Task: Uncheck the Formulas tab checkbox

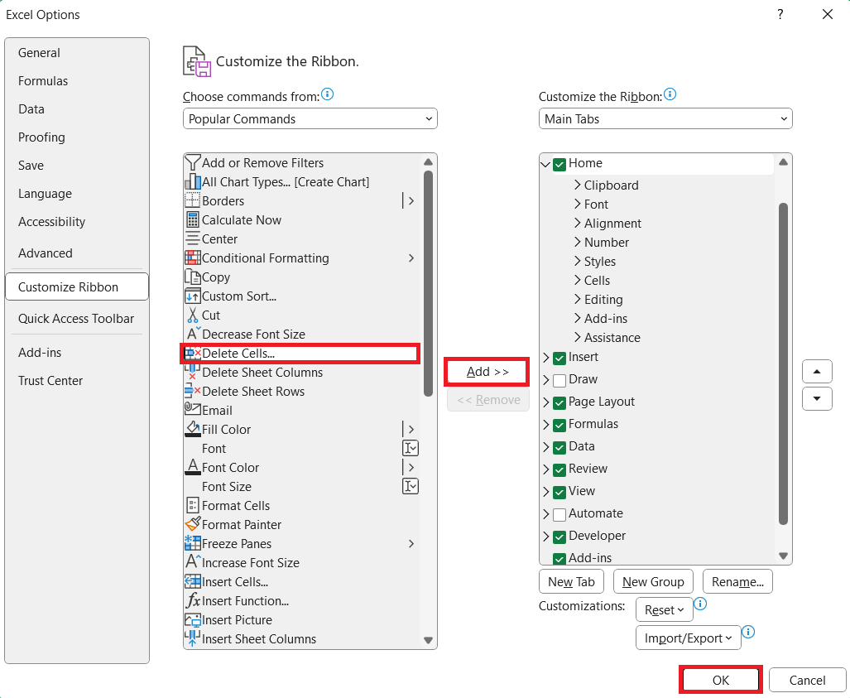Action: (559, 425)
